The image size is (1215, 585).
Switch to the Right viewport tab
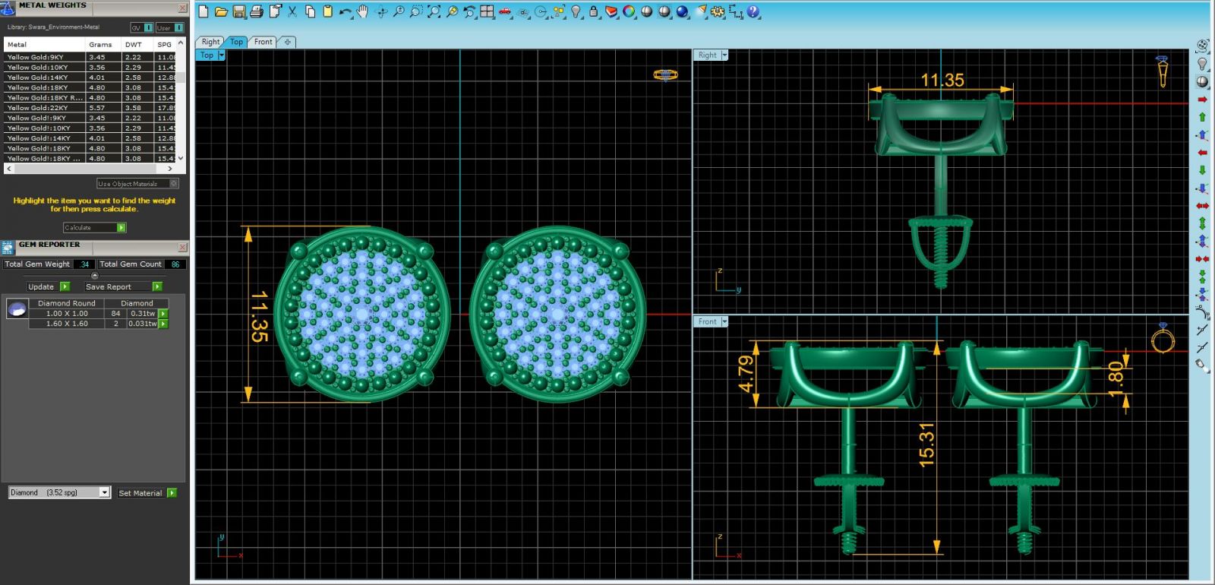point(210,42)
